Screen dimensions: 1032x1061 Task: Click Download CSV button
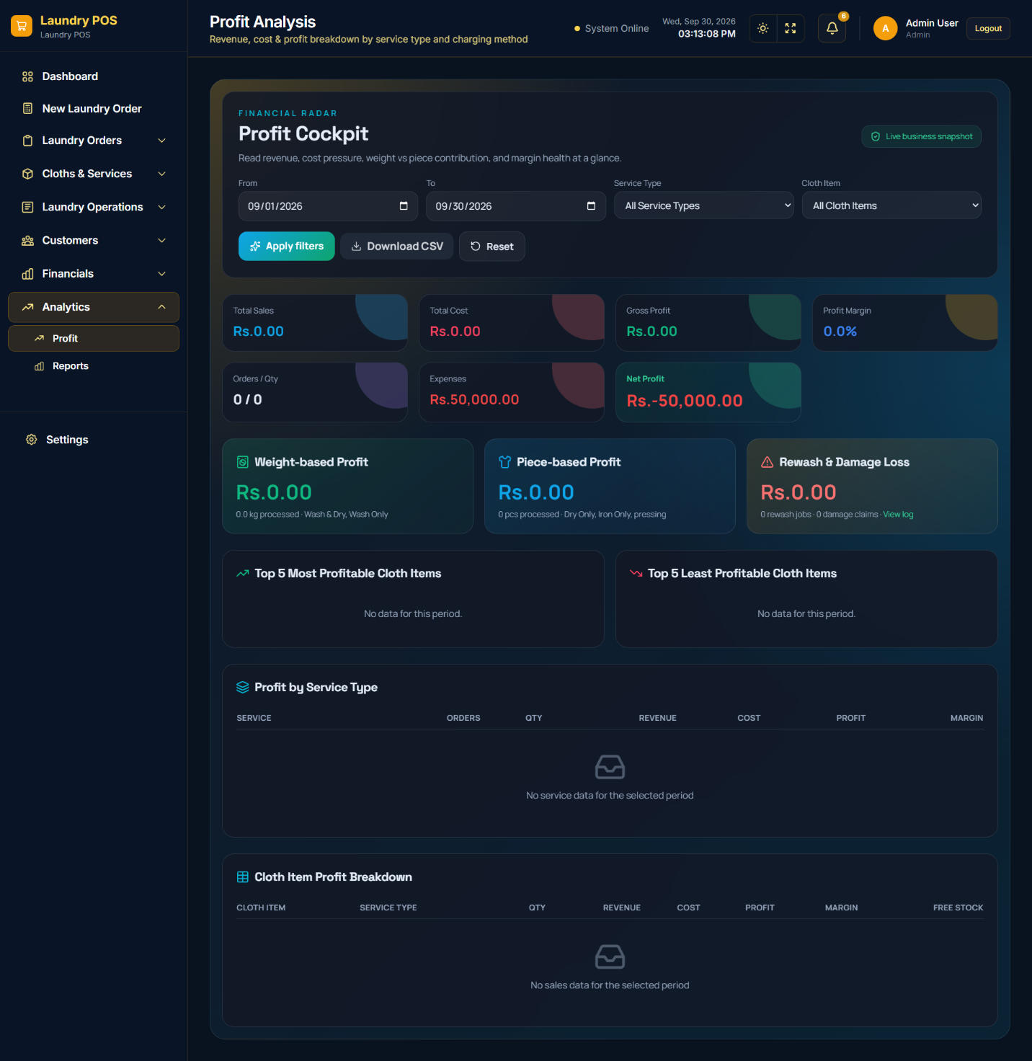point(397,247)
